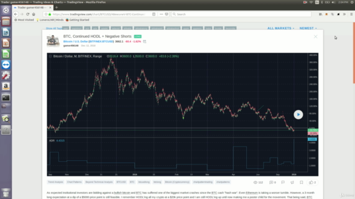The height and width of the screenshot is (199, 355).
Task: Select the btcusdlong tag
Action: [x=144, y=182]
